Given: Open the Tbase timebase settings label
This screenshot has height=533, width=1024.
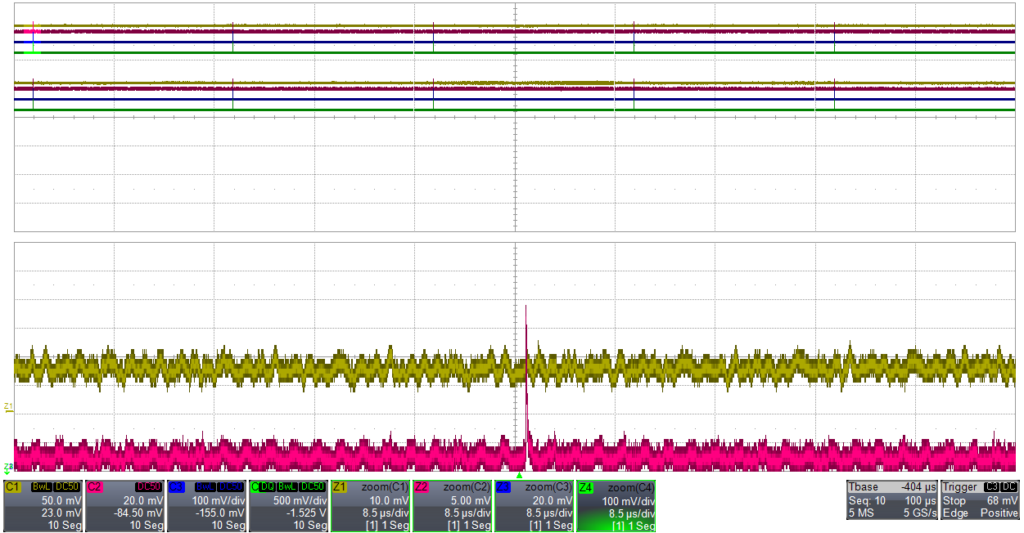Looking at the screenshot, I should pyautogui.click(x=864, y=487).
